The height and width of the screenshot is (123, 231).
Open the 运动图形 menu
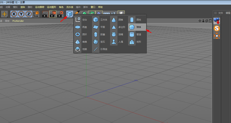tap(51, 7)
